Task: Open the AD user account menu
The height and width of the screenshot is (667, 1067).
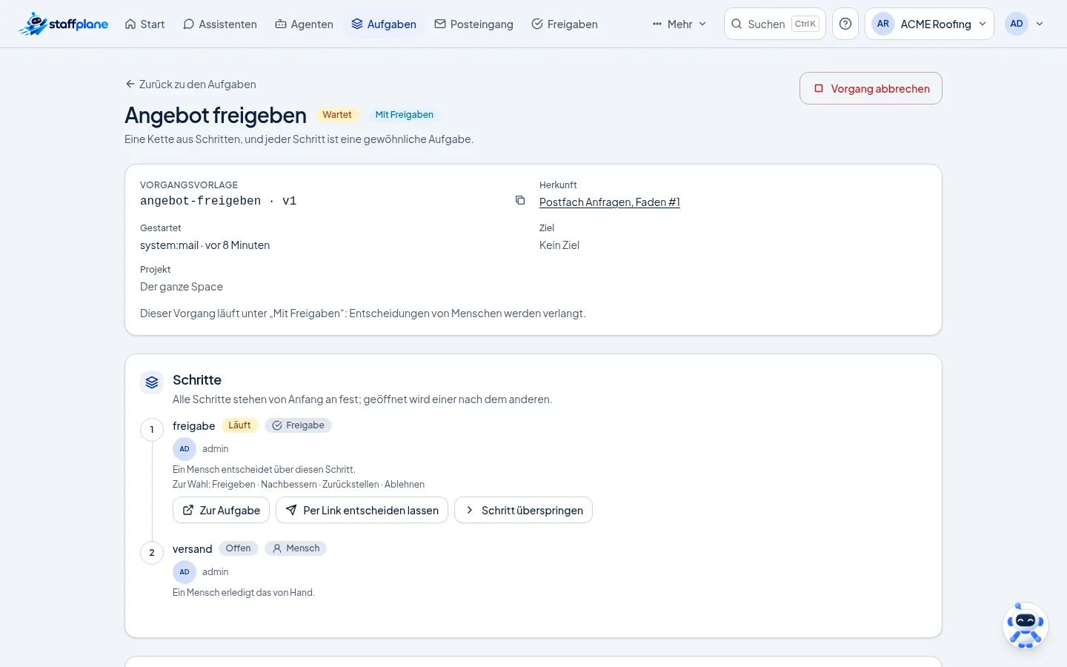Action: pyautogui.click(x=1026, y=24)
